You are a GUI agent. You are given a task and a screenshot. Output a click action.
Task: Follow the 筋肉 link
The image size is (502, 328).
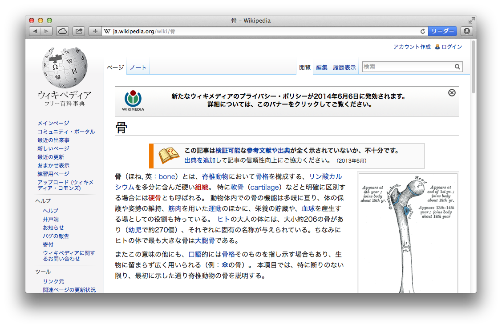[175, 208]
